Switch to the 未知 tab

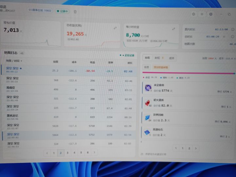click(159, 58)
